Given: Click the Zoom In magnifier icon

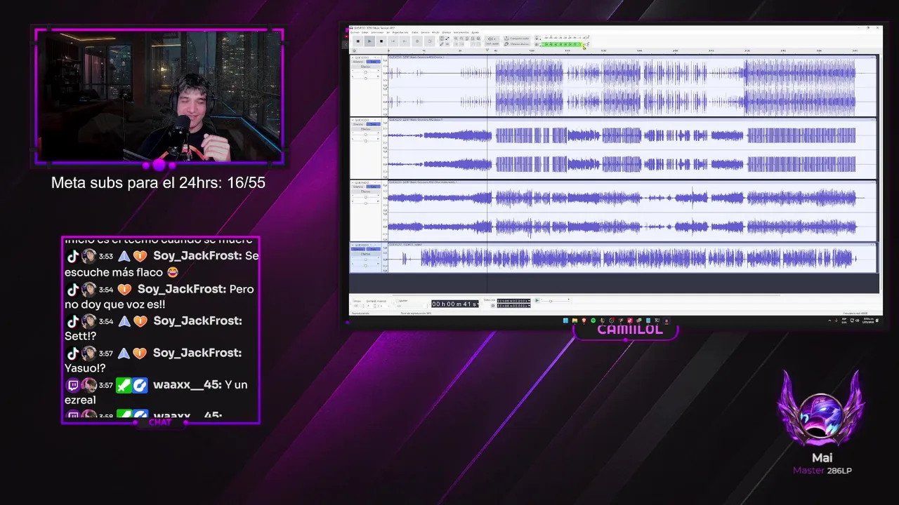Looking at the screenshot, I should 456,39.
